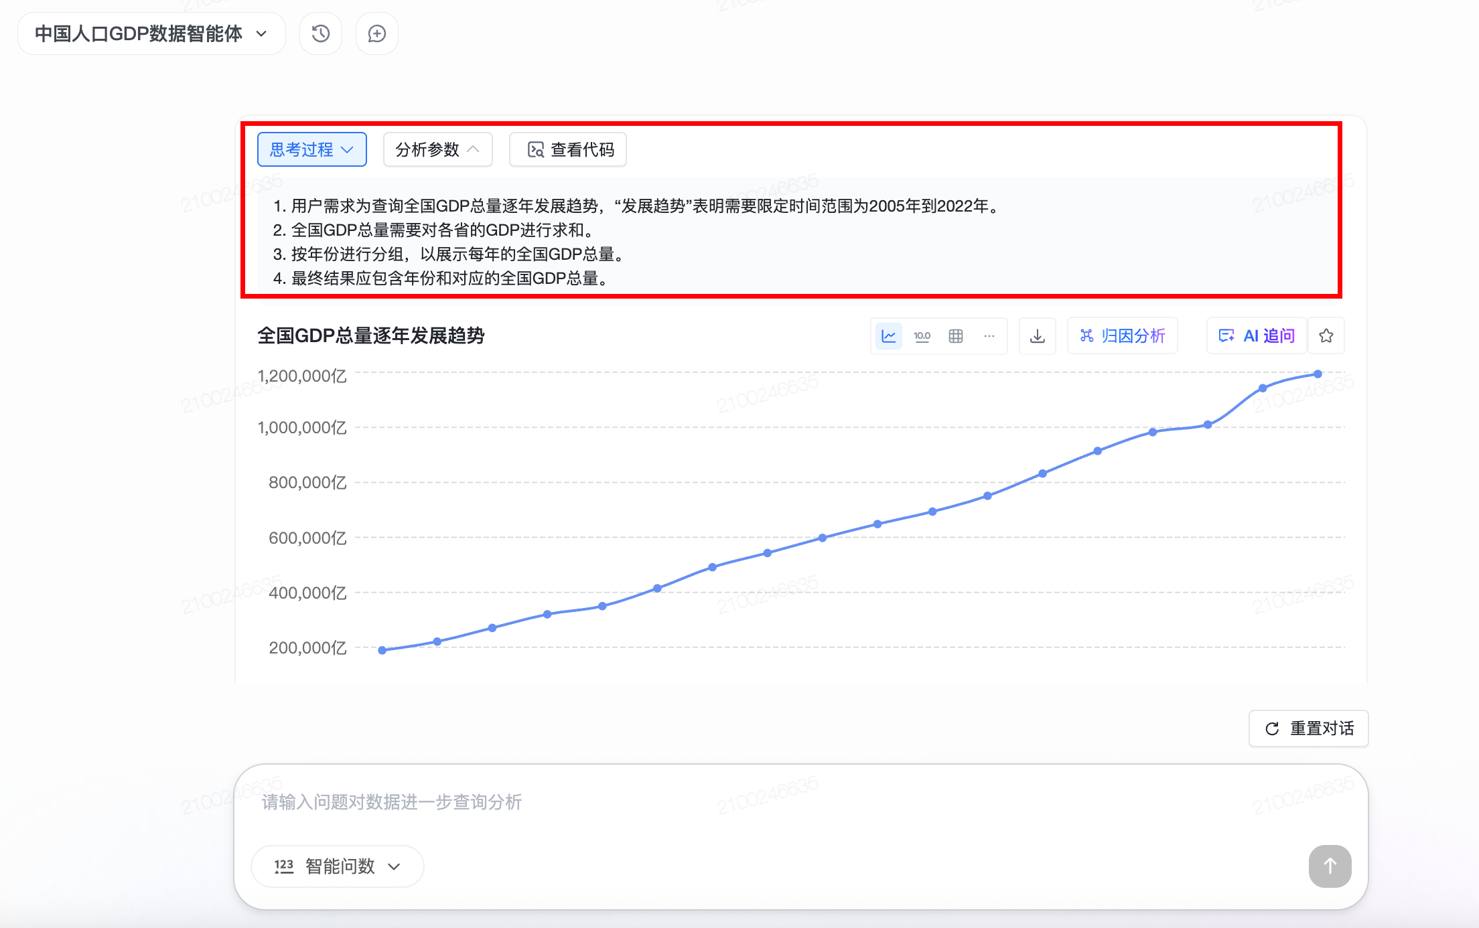Focus the question input field
The width and height of the screenshot is (1479, 928).
point(800,802)
